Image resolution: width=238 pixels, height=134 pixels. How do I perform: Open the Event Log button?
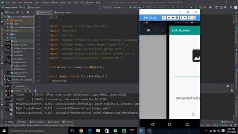click(x=227, y=122)
